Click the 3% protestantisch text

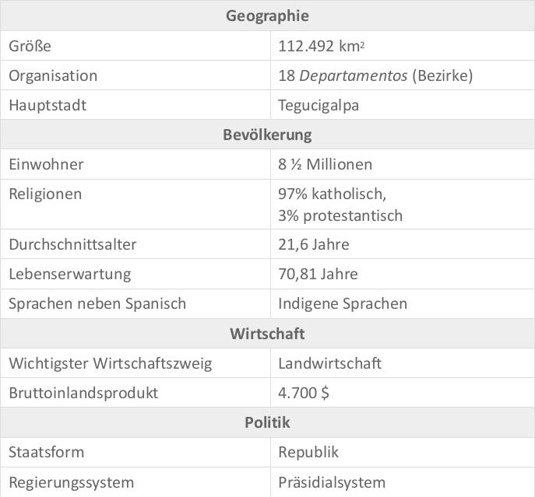(340, 215)
